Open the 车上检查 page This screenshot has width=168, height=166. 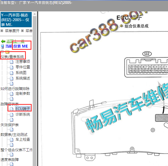(x=23, y=139)
